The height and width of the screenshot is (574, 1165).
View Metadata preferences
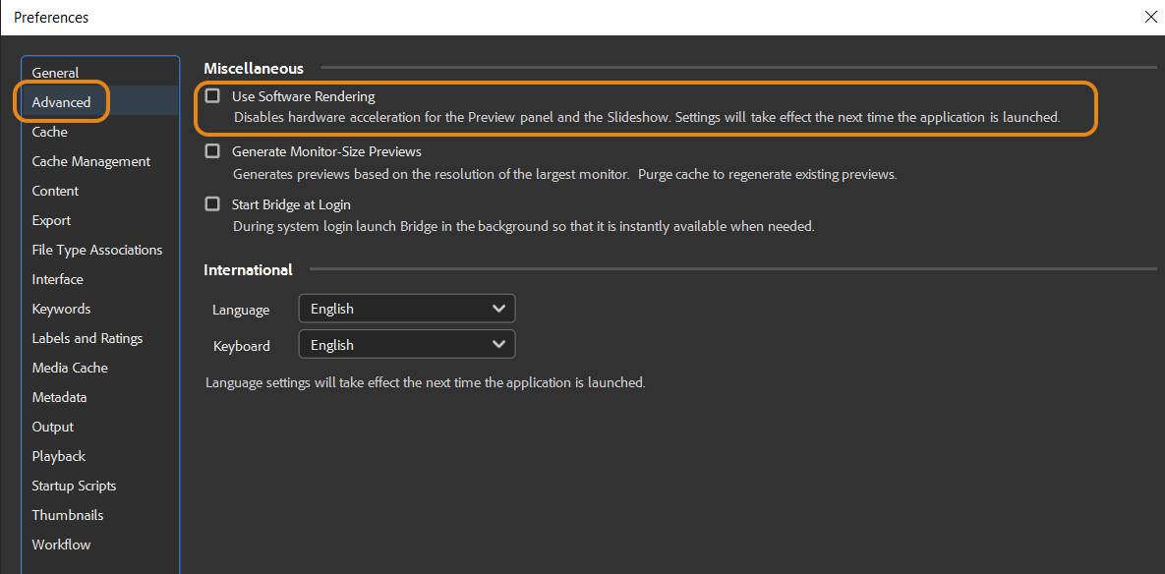pos(59,396)
